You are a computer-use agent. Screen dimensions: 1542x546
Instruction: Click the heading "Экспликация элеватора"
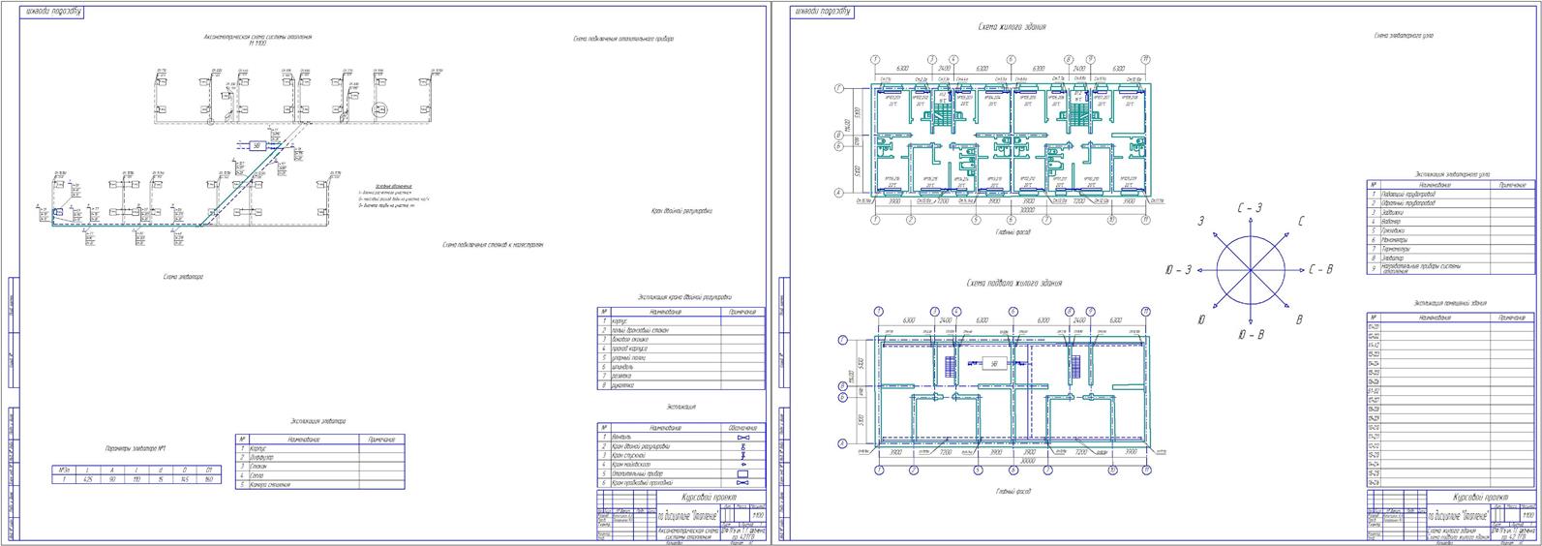pyautogui.click(x=317, y=421)
